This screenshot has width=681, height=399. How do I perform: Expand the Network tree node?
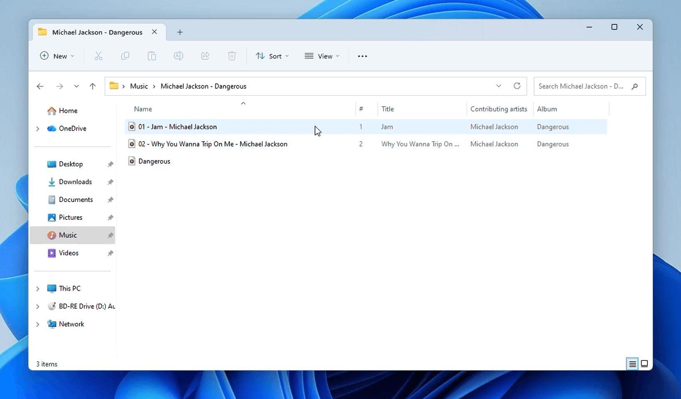(37, 324)
